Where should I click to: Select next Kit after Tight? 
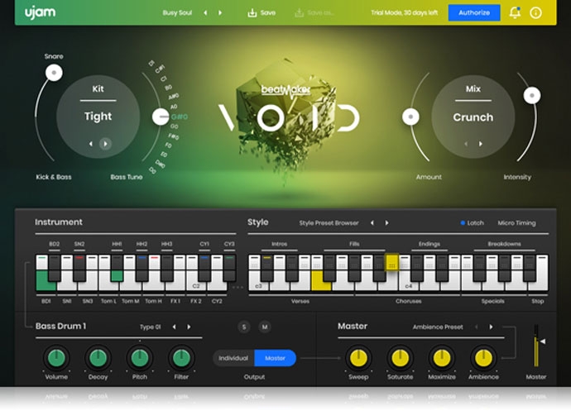click(x=105, y=144)
